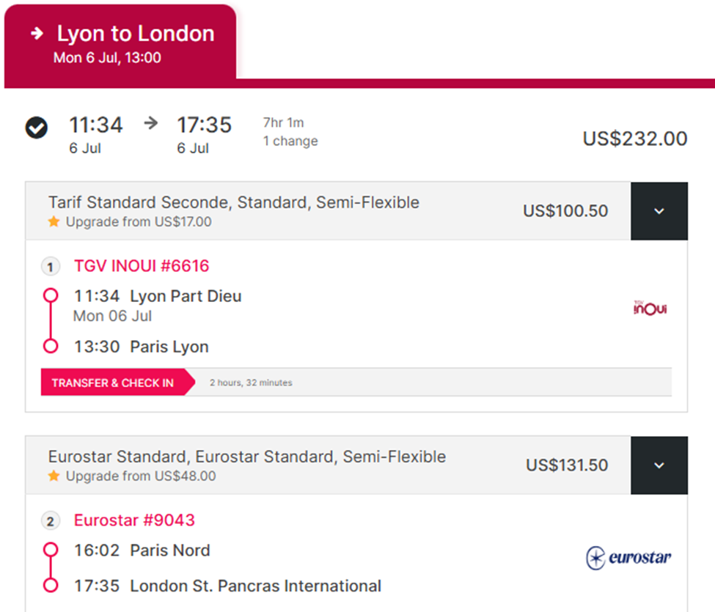Image resolution: width=715 pixels, height=612 pixels.
Task: Expand the Eurostar Standard fare dropdown
Action: point(659,465)
